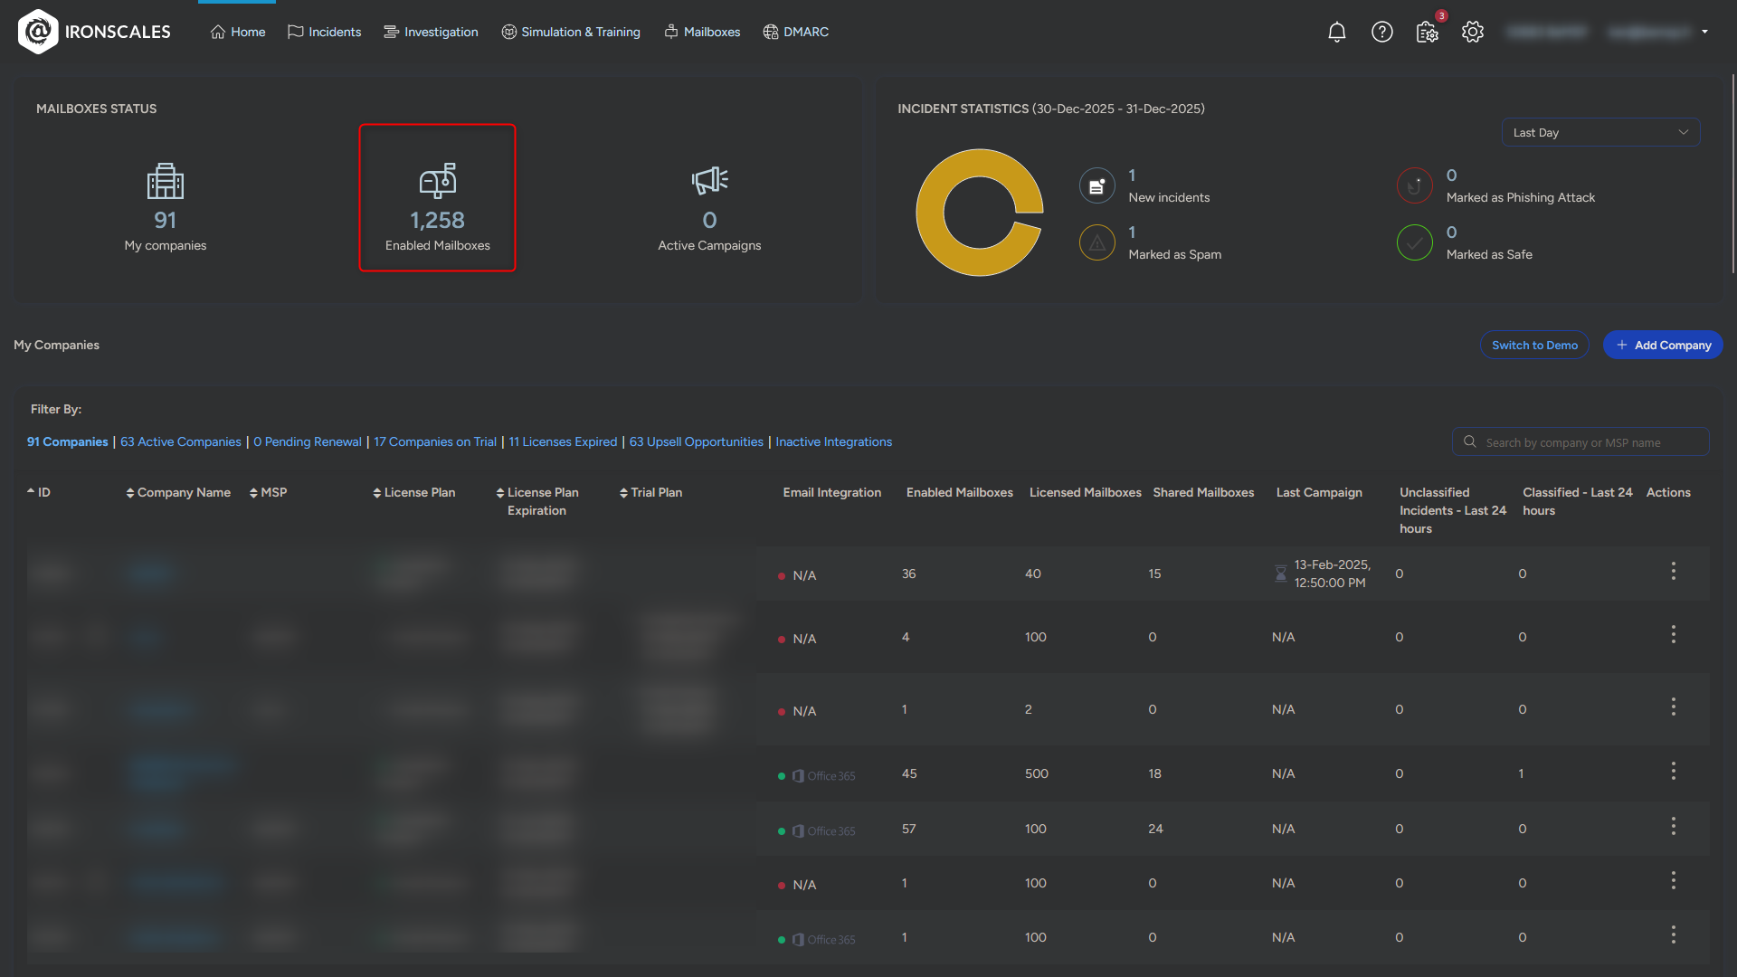This screenshot has height=977, width=1737.
Task: Click the Marked as Safe checkmark icon
Action: pos(1414,243)
